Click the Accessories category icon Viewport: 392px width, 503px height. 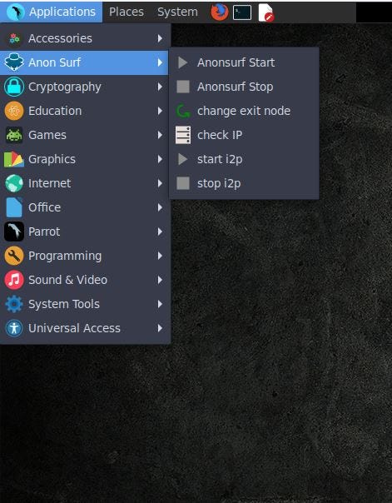pos(14,38)
